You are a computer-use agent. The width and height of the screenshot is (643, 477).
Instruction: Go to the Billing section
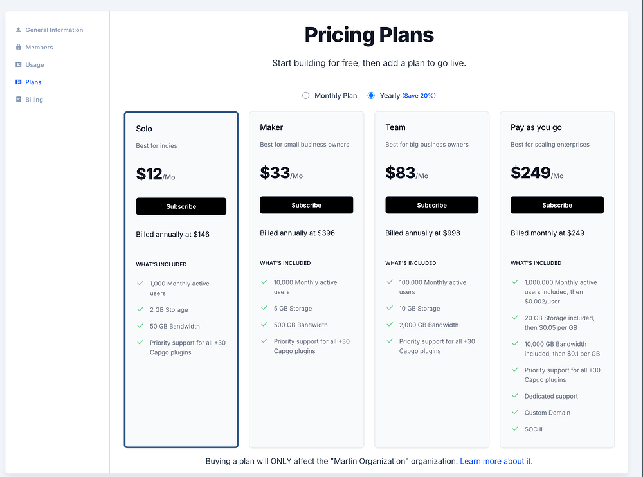pos(34,100)
